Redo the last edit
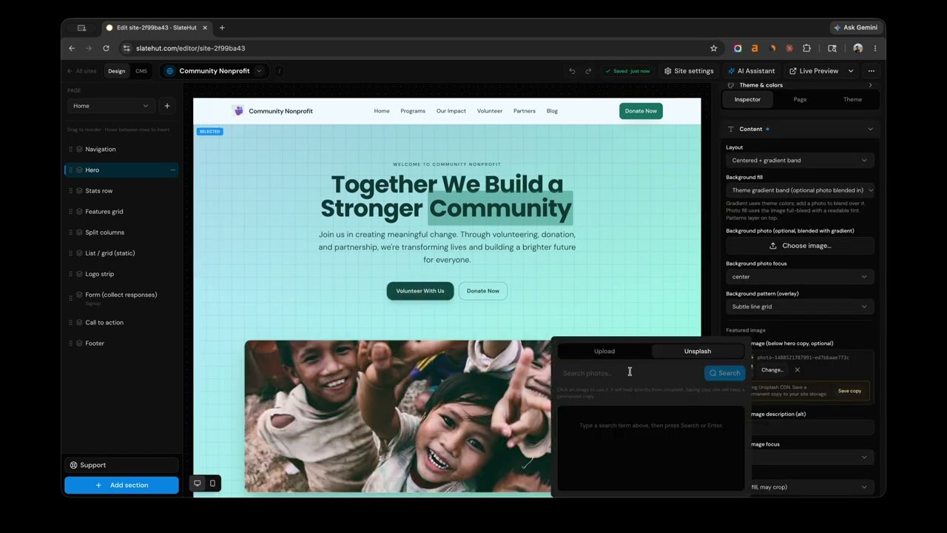Screen dimensions: 947x533 pos(588,71)
